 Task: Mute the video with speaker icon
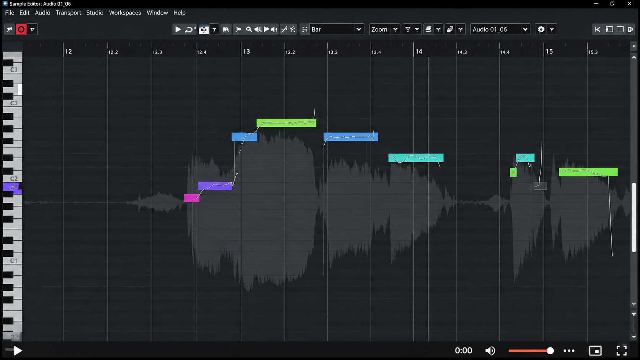click(x=490, y=350)
